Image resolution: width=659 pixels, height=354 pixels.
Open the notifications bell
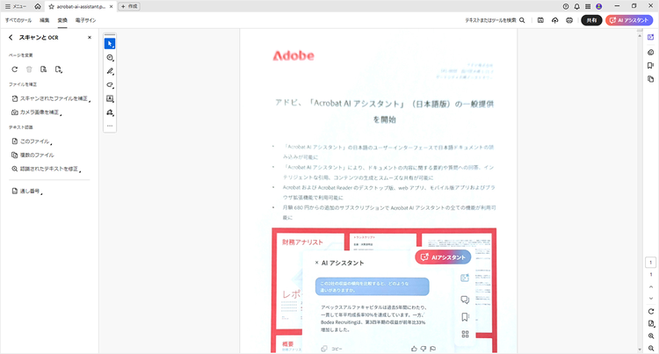576,6
